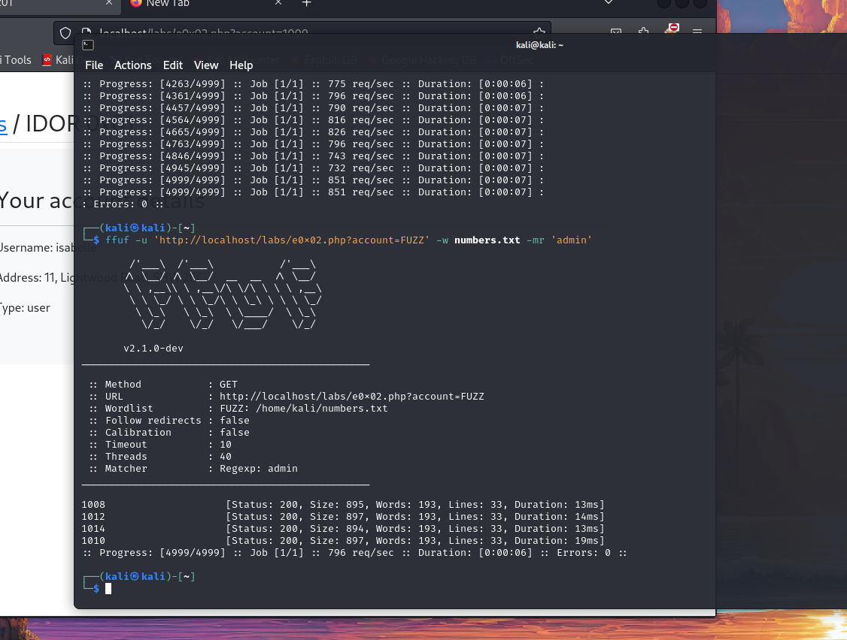This screenshot has height=640, width=847.
Task: Open Firefox hamburger application menu
Action: 697,32
